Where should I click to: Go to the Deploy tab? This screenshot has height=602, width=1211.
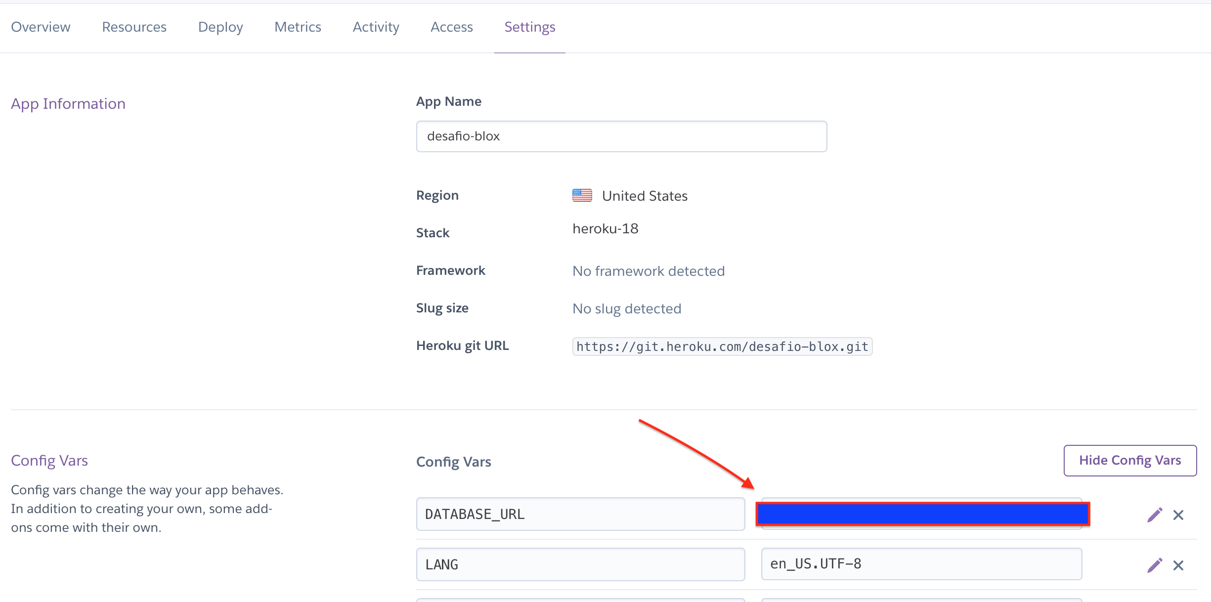220,27
